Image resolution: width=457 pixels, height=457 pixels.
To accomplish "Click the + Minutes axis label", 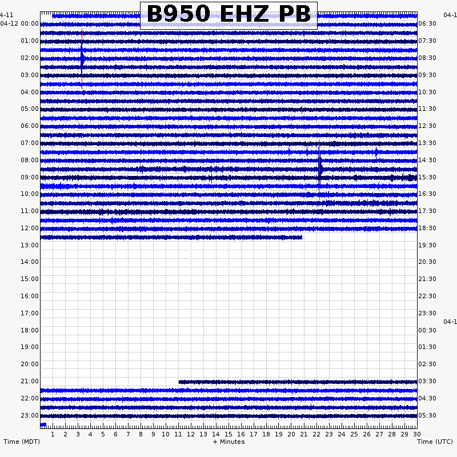I will pyautogui.click(x=229, y=442).
